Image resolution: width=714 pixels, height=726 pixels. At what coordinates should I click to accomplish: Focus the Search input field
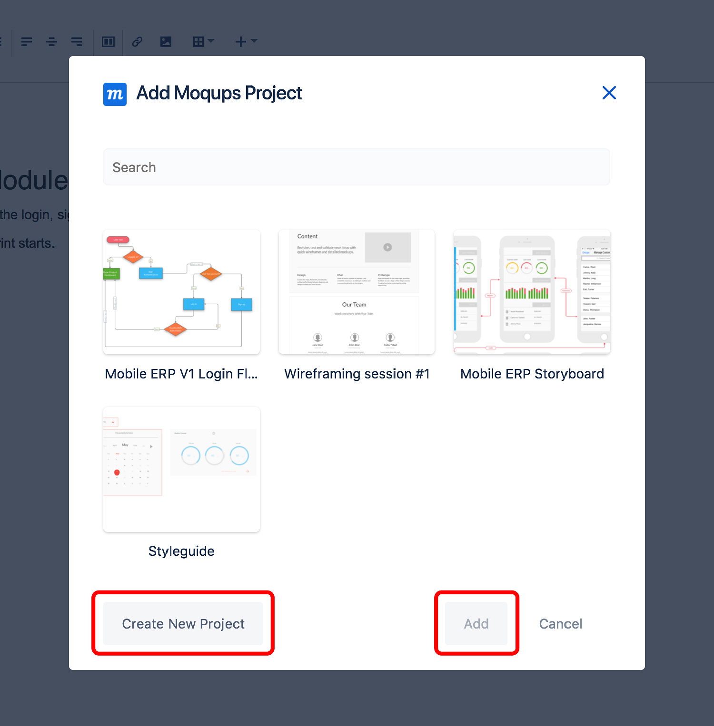pos(357,167)
